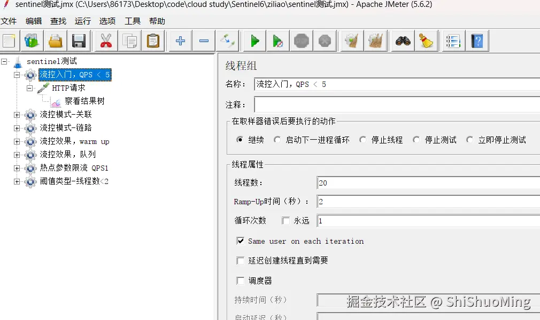Viewport: 540px width, 320px height.
Task: Open the 编辑 menu
Action: coord(33,21)
